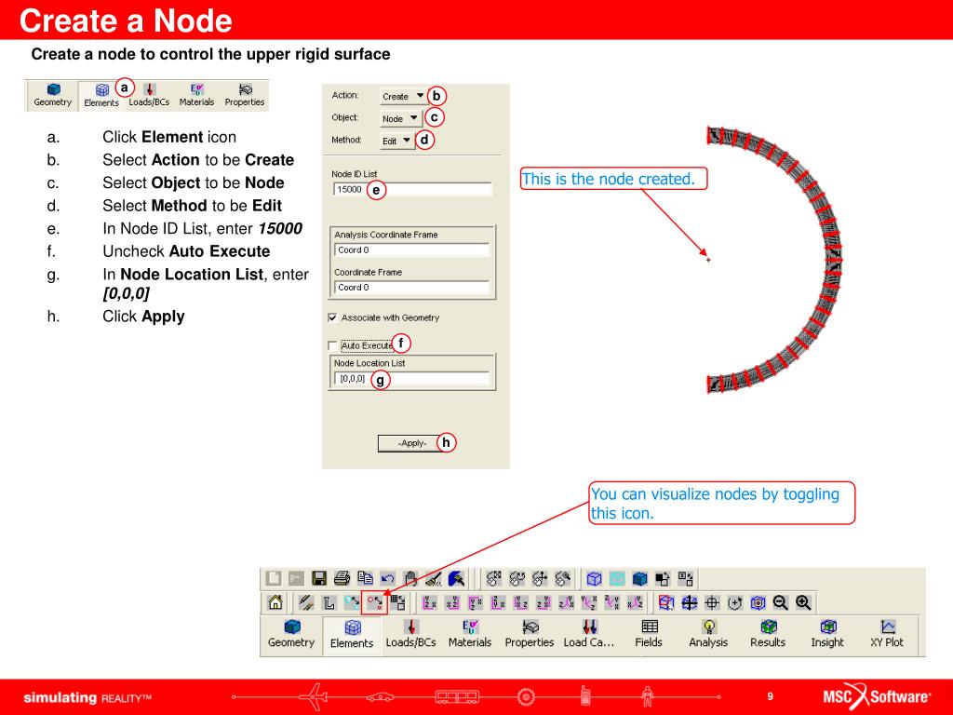The image size is (953, 715).
Task: Click the Analysis Coordinate Frame field
Action: 412,250
